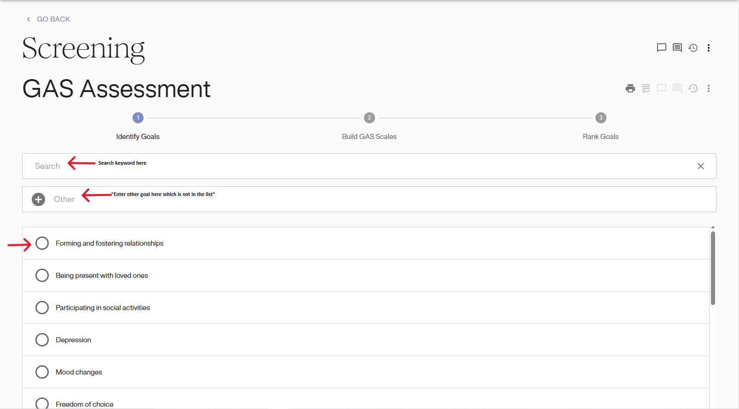
Task: Open the checklist icon in GAS Assessment row
Action: click(646, 88)
